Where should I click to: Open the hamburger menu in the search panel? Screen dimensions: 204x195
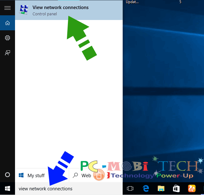(x=8, y=8)
